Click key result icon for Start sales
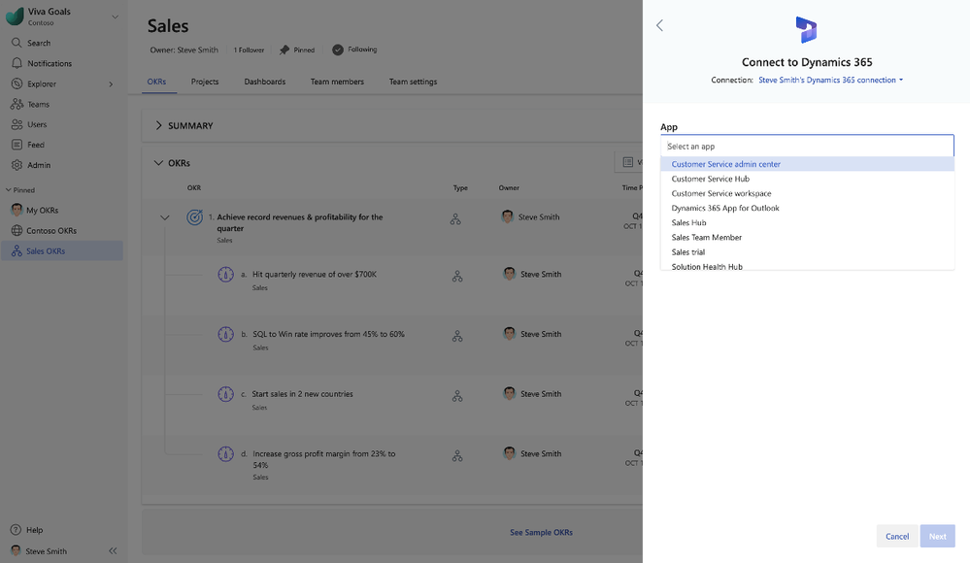Viewport: 970px width, 563px height. (x=226, y=394)
